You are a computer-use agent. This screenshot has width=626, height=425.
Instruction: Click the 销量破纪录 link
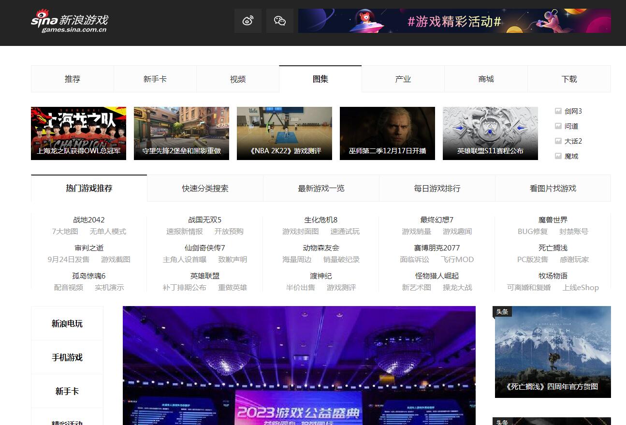pos(341,260)
